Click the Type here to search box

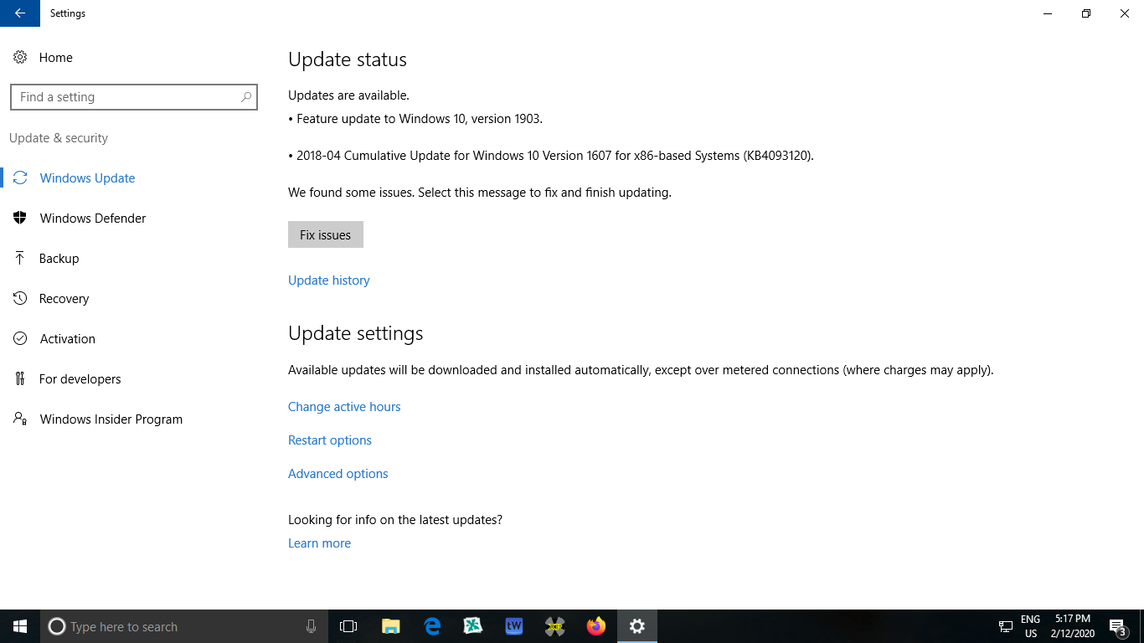click(183, 626)
